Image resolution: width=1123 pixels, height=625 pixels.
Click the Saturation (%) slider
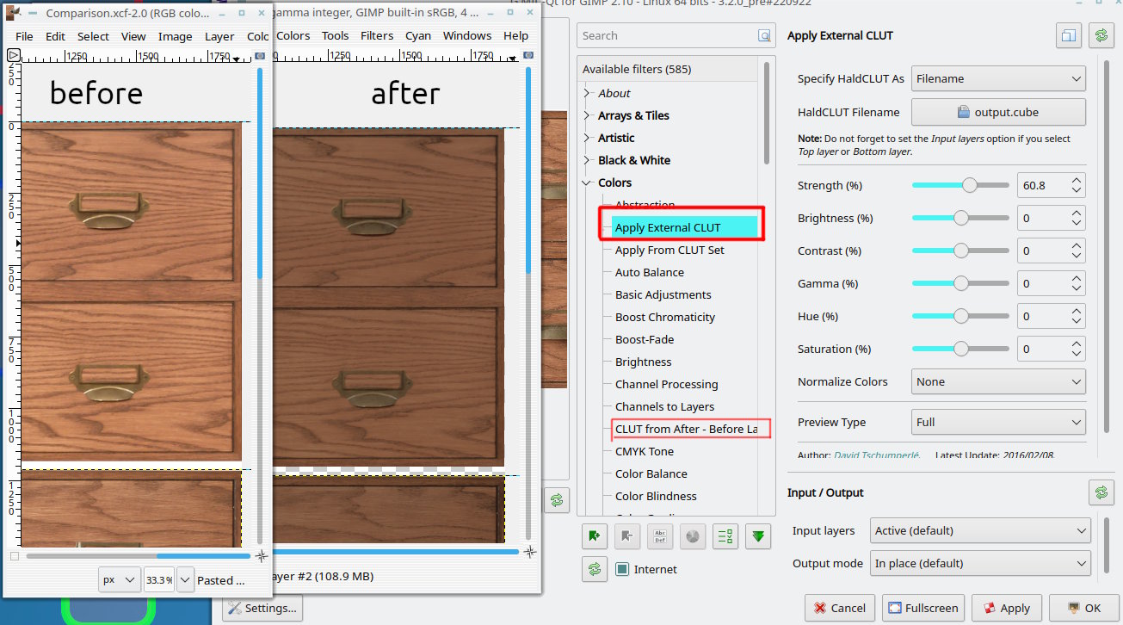click(x=960, y=349)
